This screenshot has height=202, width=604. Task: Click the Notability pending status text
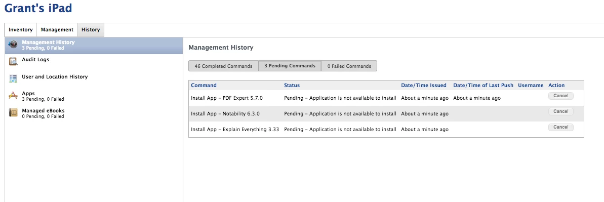(340, 114)
